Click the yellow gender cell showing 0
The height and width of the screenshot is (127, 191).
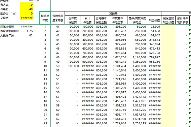pyautogui.click(x=27, y=13)
